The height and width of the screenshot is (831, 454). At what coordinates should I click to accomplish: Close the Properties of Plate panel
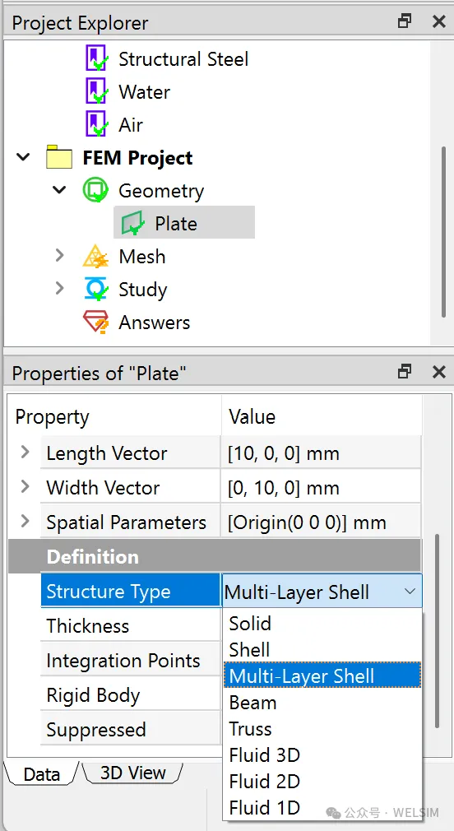[x=438, y=372]
